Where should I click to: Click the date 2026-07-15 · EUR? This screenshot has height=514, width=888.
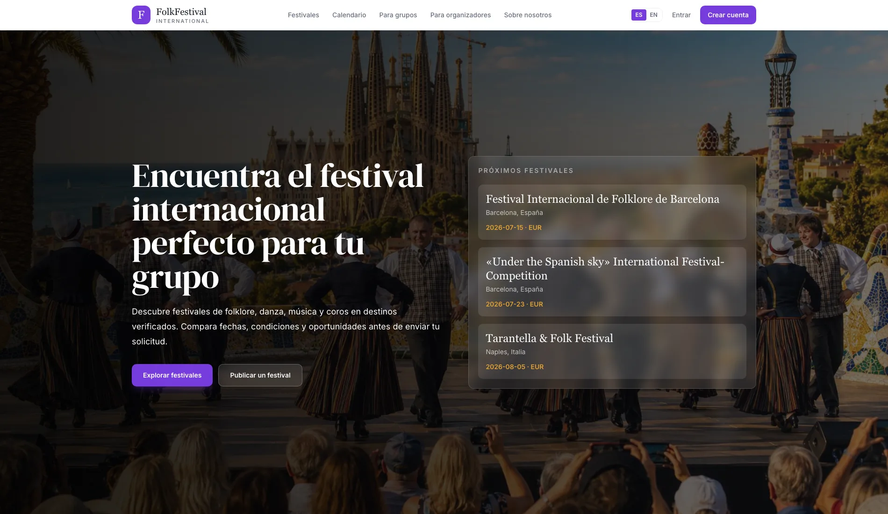pyautogui.click(x=514, y=228)
